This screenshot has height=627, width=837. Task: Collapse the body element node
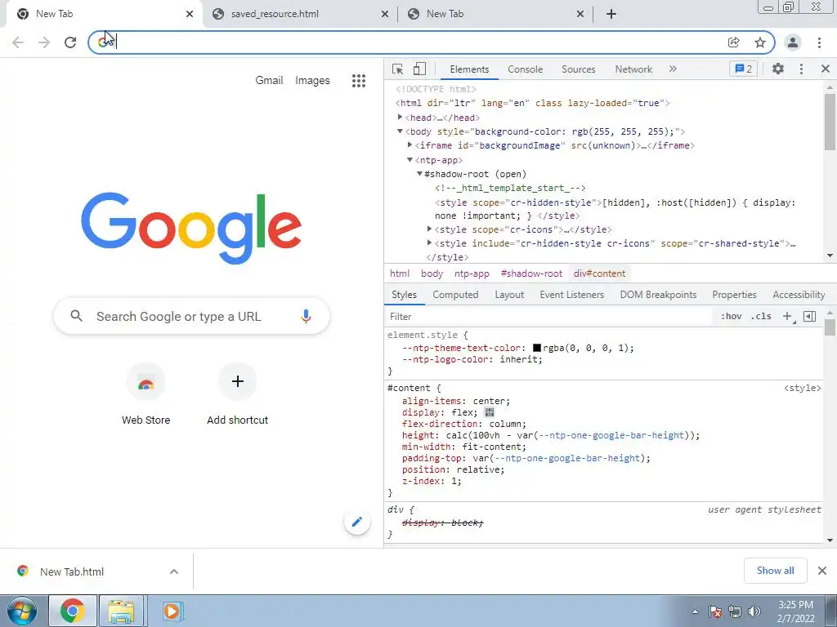point(400,131)
